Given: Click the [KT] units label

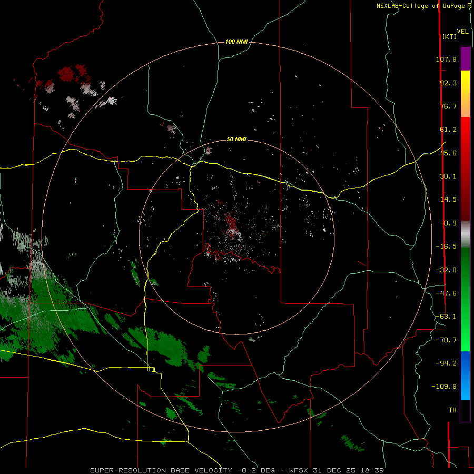Looking at the screenshot, I should click(x=449, y=36).
